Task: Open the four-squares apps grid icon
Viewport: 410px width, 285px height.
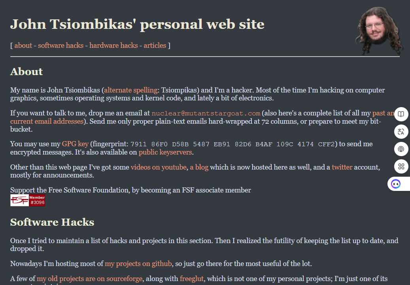Action: (x=401, y=166)
